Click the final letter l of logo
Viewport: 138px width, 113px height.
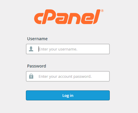[97, 17]
